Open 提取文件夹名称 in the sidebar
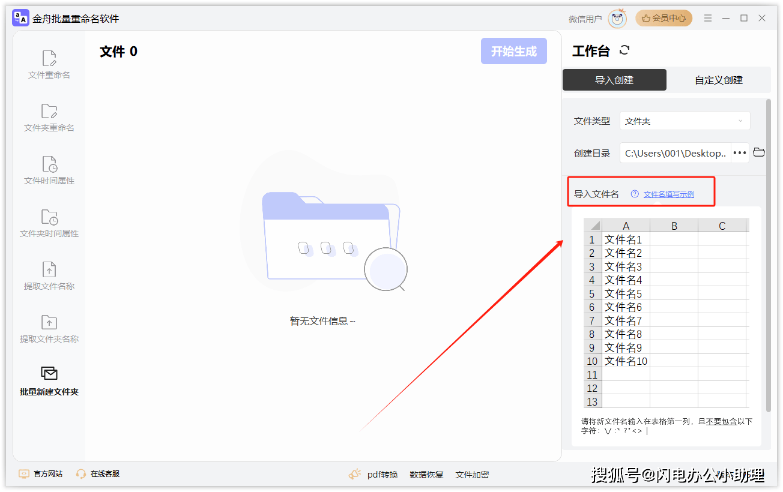This screenshot has height=492, width=783. pos(49,329)
